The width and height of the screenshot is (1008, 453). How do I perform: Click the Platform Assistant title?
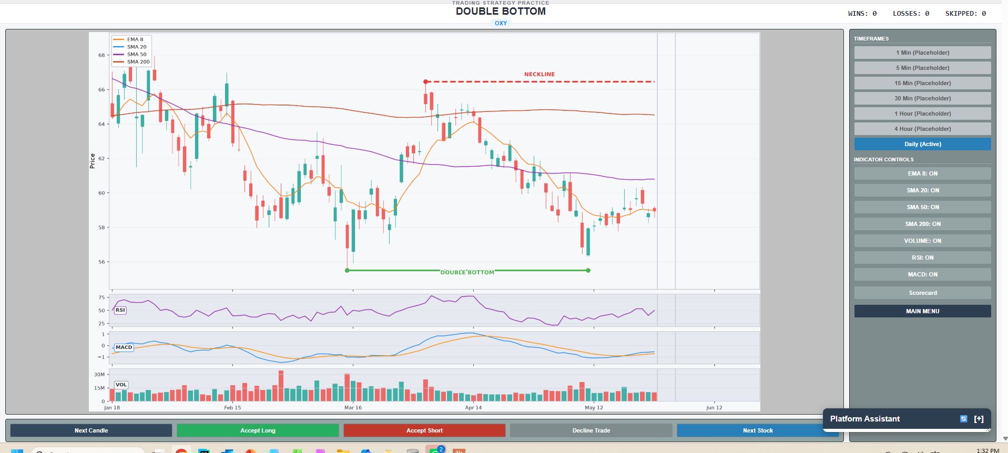point(865,419)
